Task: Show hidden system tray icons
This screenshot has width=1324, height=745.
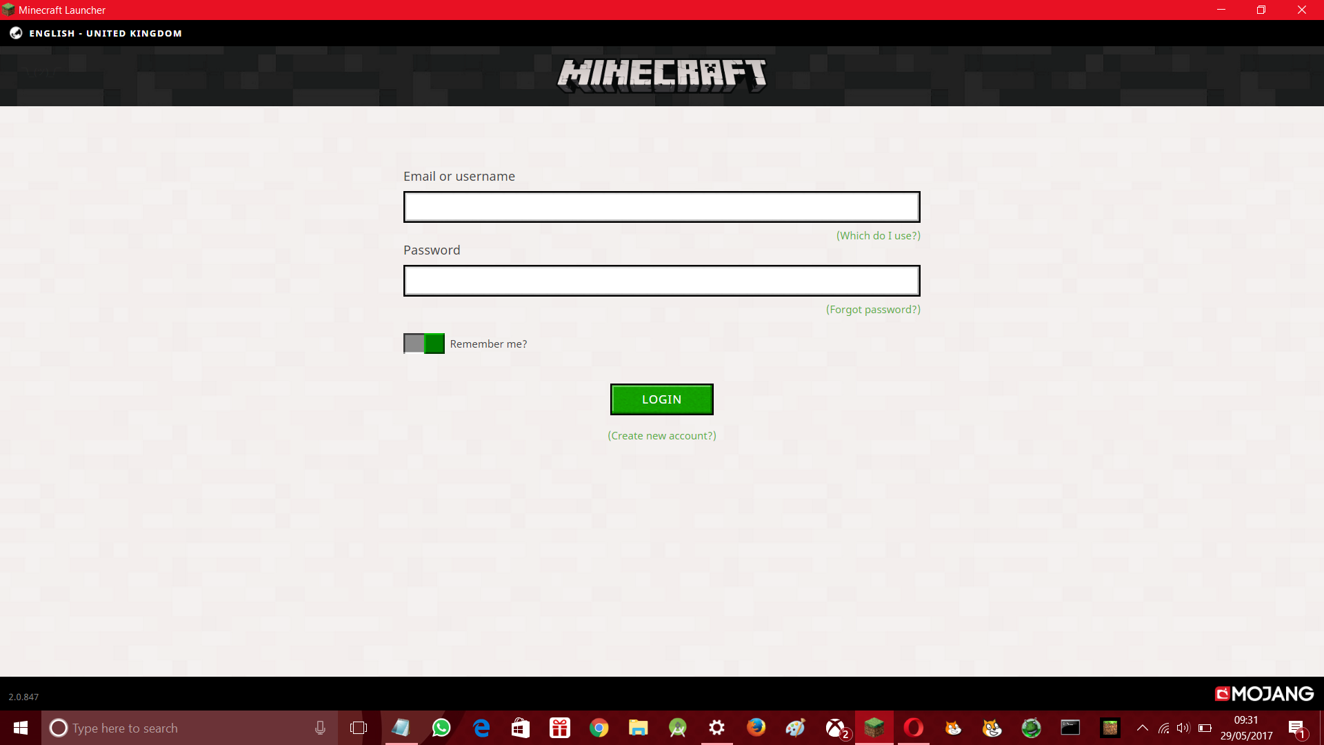Action: (x=1142, y=728)
